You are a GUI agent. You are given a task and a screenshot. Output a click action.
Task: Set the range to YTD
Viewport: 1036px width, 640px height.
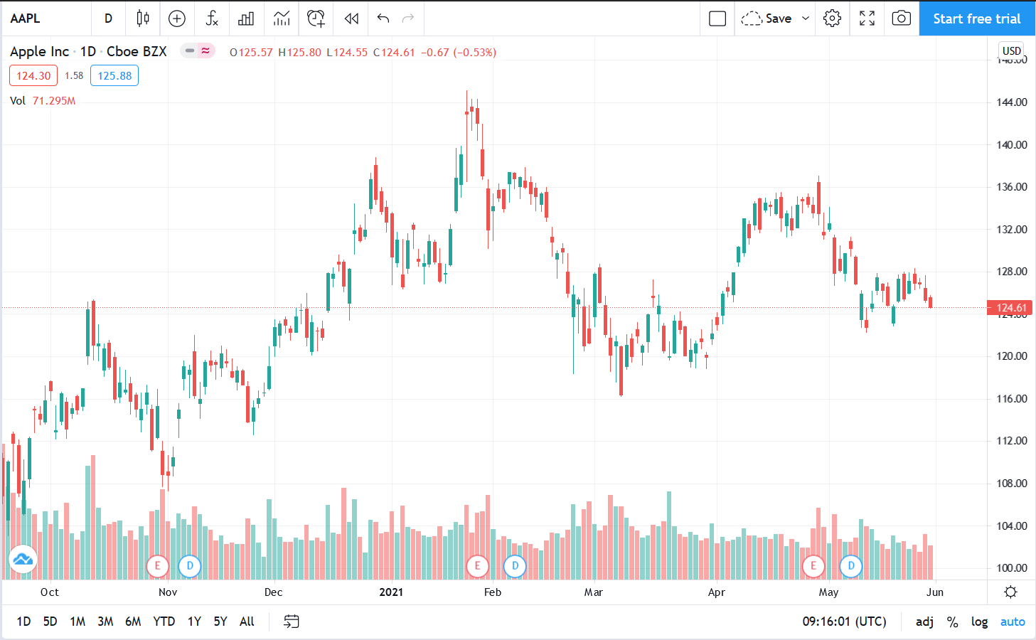(164, 622)
